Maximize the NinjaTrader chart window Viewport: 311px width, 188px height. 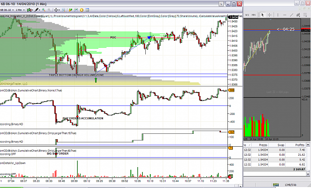(234, 4)
